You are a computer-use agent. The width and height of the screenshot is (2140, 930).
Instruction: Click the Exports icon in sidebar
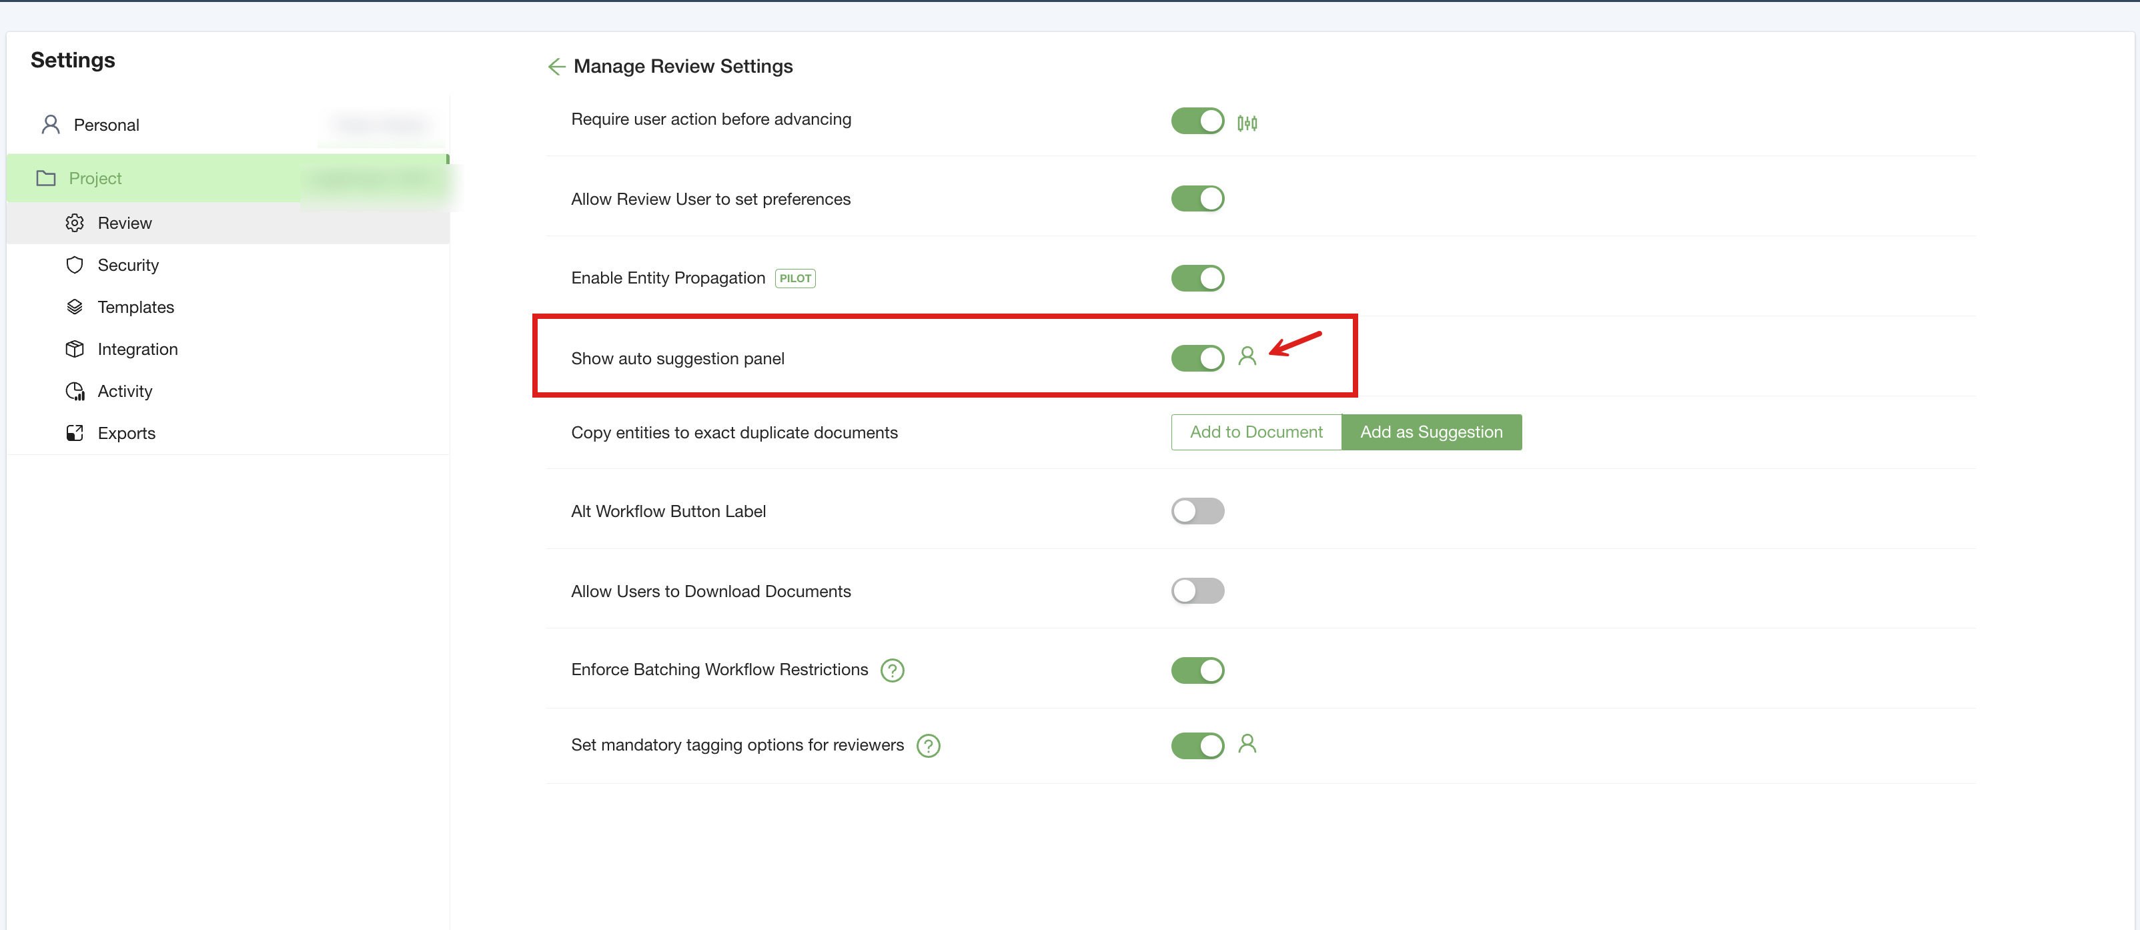coord(75,433)
